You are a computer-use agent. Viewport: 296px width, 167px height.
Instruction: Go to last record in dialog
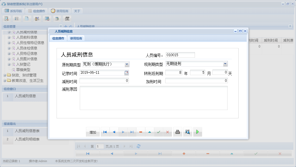click(132, 132)
